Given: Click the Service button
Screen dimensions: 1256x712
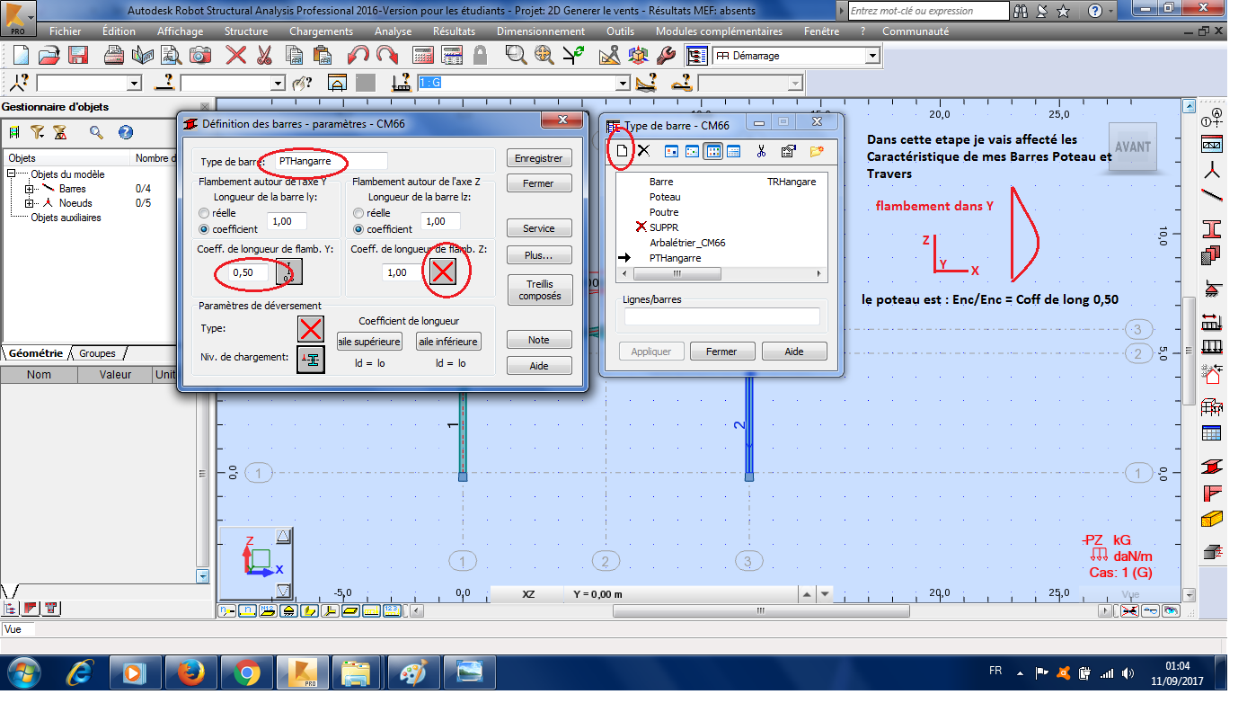Looking at the screenshot, I should point(539,228).
